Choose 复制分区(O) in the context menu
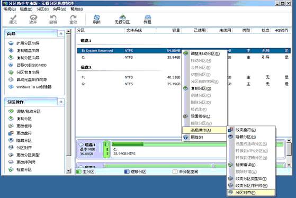 tap(205, 88)
